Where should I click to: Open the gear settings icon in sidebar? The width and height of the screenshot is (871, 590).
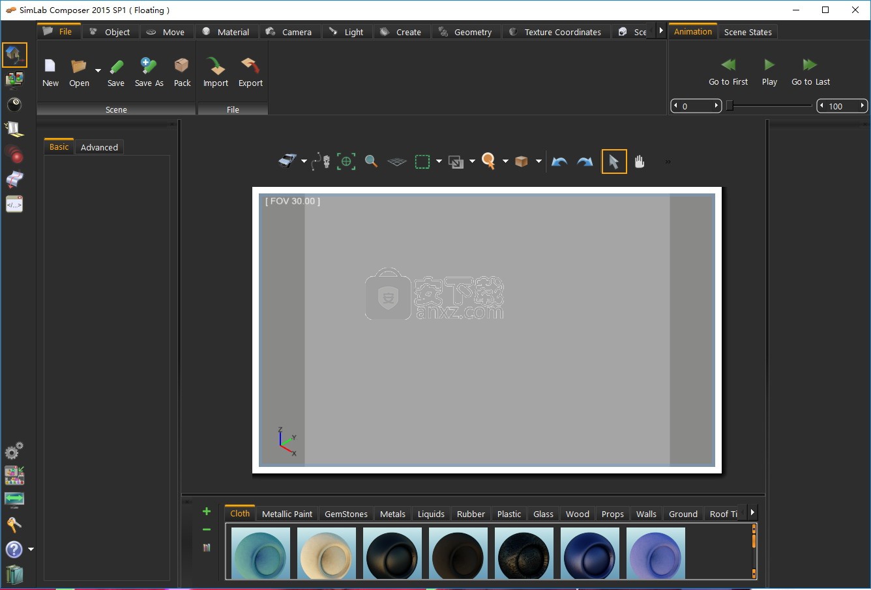click(14, 450)
